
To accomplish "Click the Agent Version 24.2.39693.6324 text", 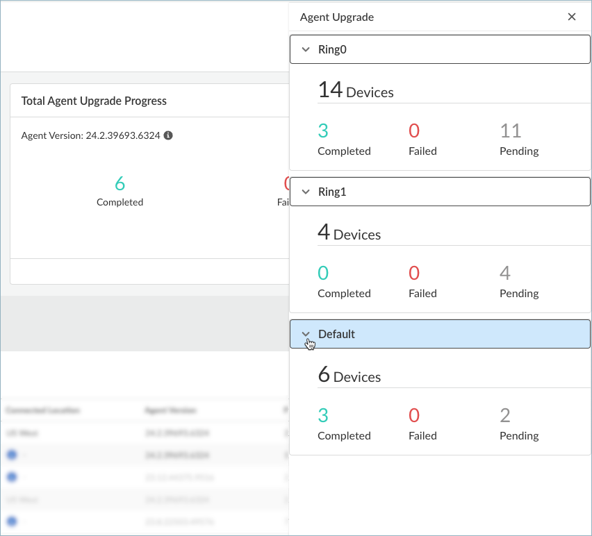I will [90, 135].
